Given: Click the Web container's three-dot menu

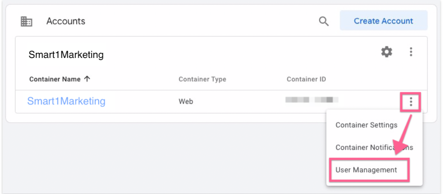Looking at the screenshot, I should (x=411, y=102).
